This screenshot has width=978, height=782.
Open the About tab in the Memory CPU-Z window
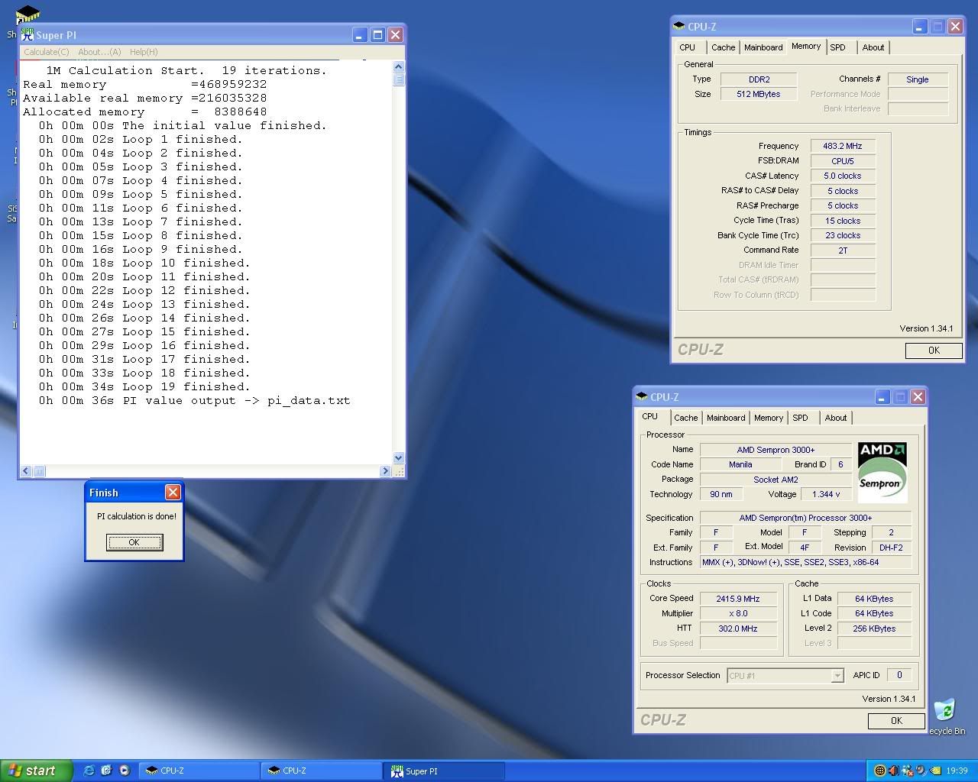click(x=873, y=47)
